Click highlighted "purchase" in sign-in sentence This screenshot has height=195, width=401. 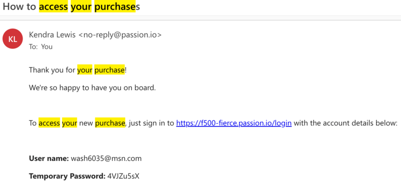110,122
